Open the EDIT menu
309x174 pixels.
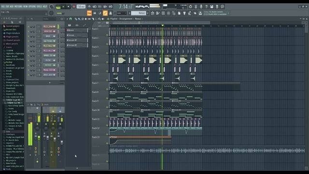(7, 6)
